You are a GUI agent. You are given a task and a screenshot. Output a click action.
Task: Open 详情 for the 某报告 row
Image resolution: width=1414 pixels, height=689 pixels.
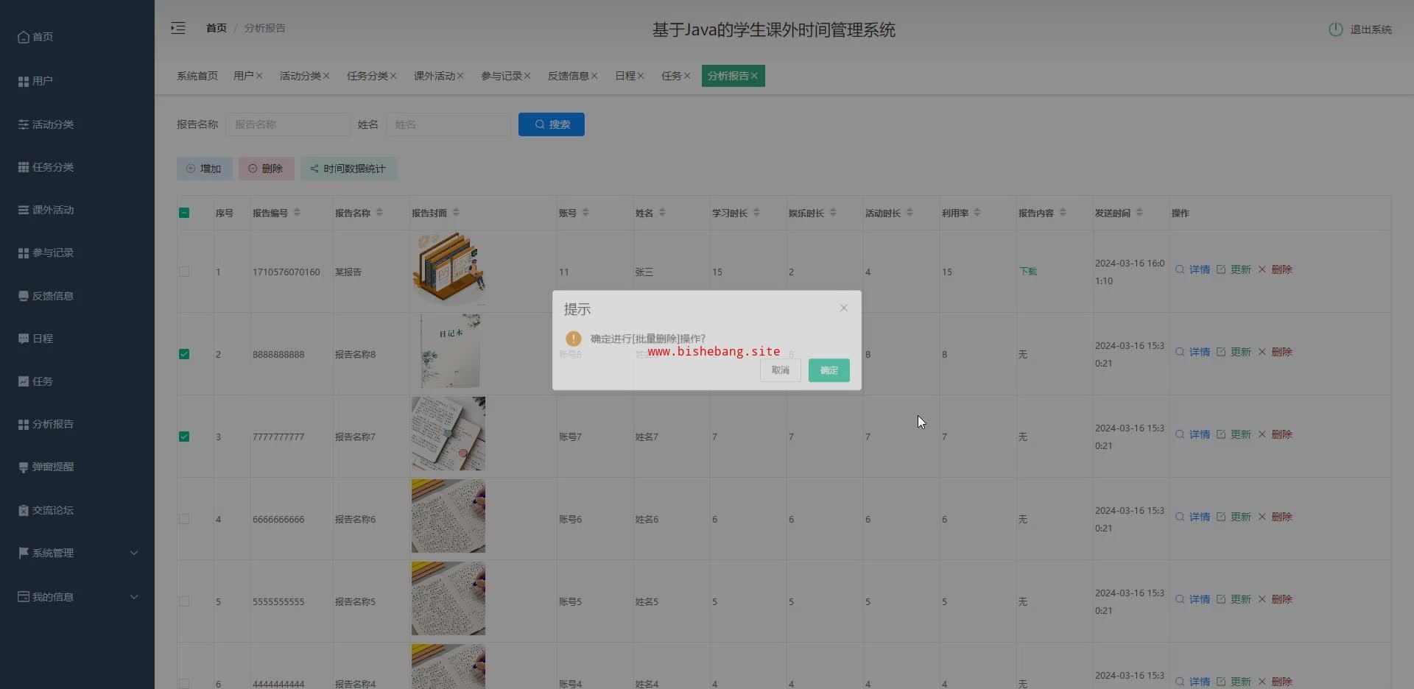tap(1192, 269)
